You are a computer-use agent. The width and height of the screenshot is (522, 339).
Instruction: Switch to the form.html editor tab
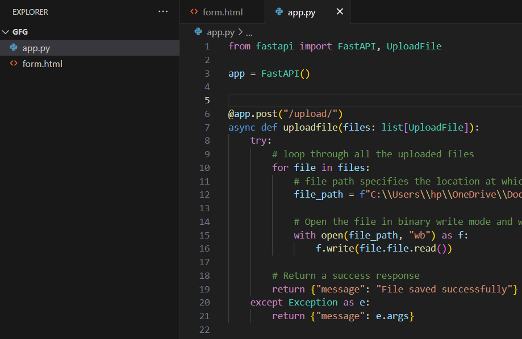[x=222, y=11]
